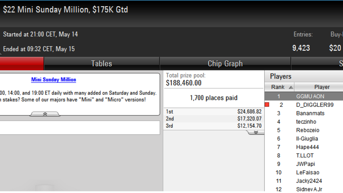The width and height of the screenshot is (343, 193).
Task: Select player Bananmats ranked third
Action: (310, 113)
